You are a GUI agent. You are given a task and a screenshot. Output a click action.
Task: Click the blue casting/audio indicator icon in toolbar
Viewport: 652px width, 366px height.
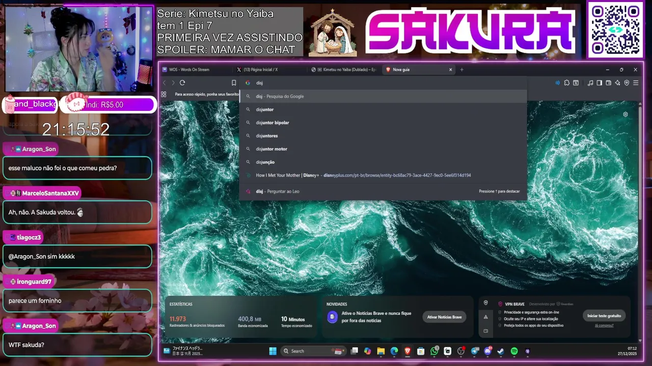click(x=557, y=83)
